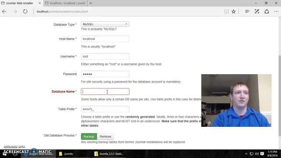Open the Hub panel icon
This screenshot has height=158, width=281.
pyautogui.click(x=247, y=11)
